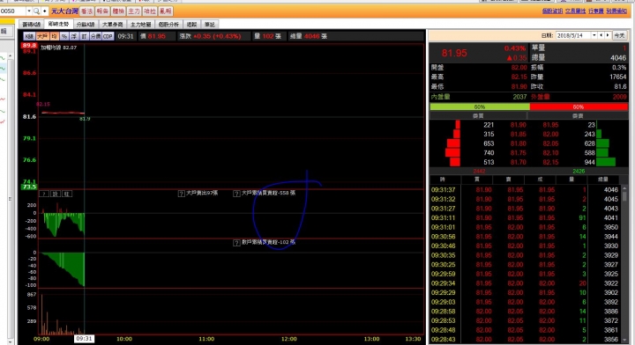Open the 個股資訊 link at top right
This screenshot has width=635, height=345.
point(552,11)
